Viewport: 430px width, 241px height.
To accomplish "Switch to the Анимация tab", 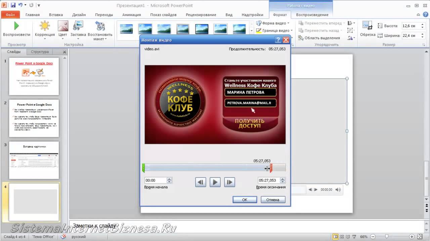I will [132, 15].
